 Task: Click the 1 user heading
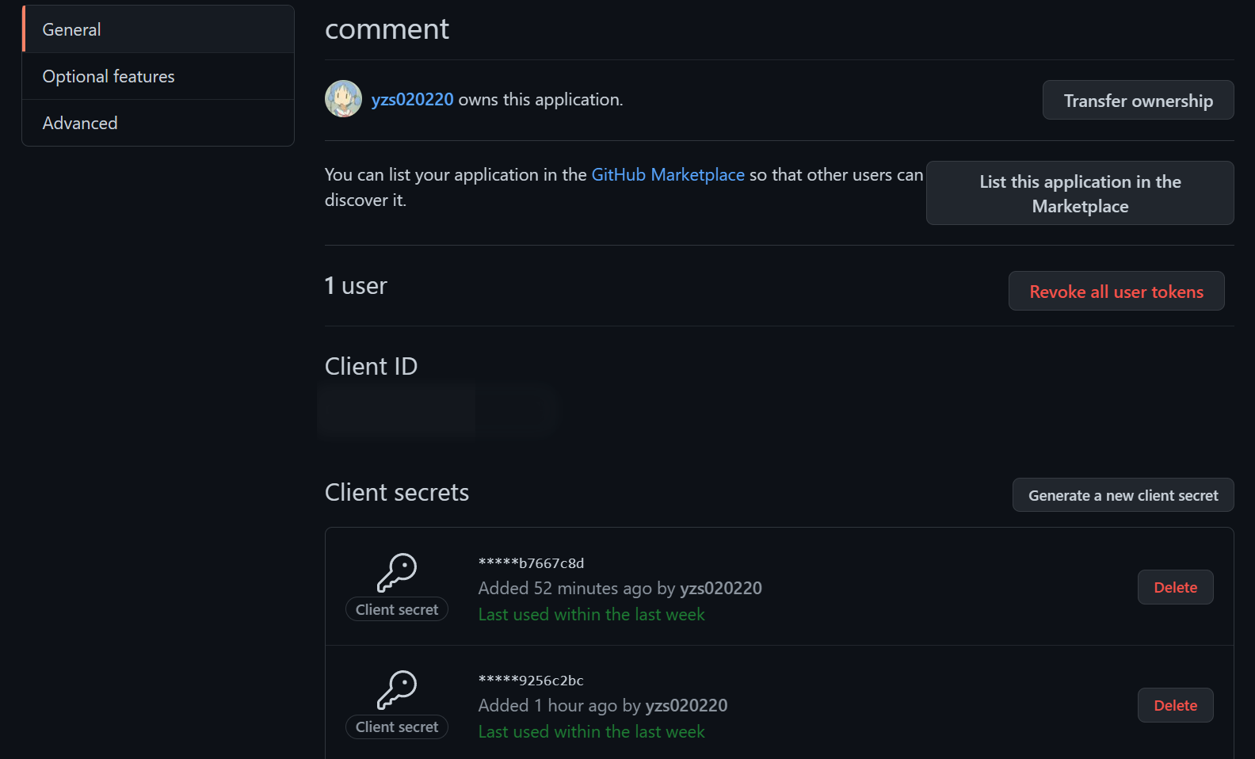point(356,285)
